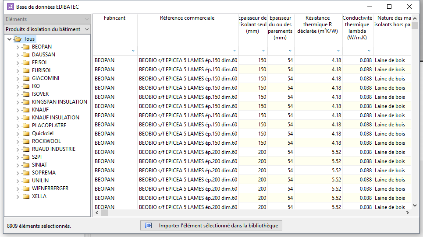Select the SOPREMA folder icon
This screenshot has width=423, height=237.
26,173
